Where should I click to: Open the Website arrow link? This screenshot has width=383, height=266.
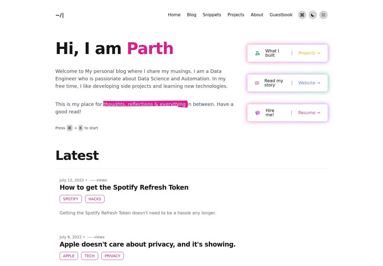point(309,83)
